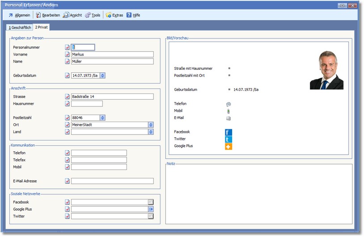The height and width of the screenshot is (237, 364).
Task: Open the Geburtsdatum date picker dropdown
Action: click(102, 76)
